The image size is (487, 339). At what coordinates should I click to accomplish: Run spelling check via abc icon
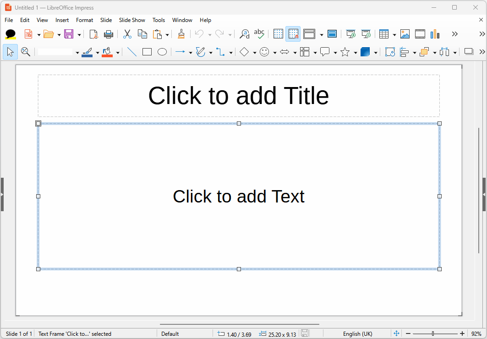[x=259, y=34]
